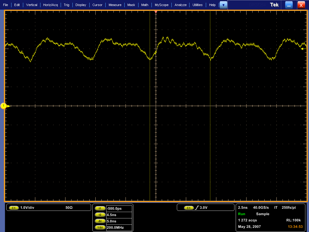Open the Vertical menu
309x232 pixels.
click(x=32, y=5)
